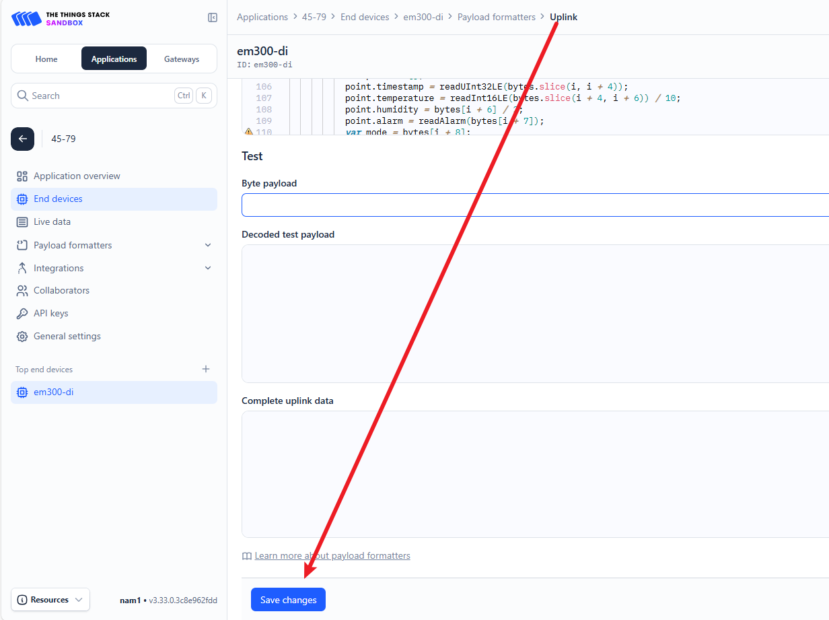Collapse the sidebar with the panel icon
The height and width of the screenshot is (620, 829).
point(213,18)
